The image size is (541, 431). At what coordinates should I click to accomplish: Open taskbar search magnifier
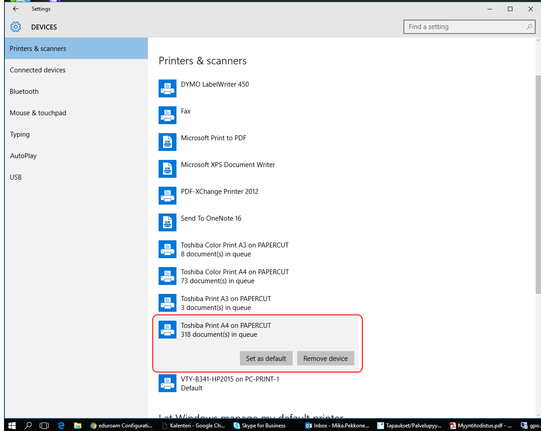[x=28, y=426]
